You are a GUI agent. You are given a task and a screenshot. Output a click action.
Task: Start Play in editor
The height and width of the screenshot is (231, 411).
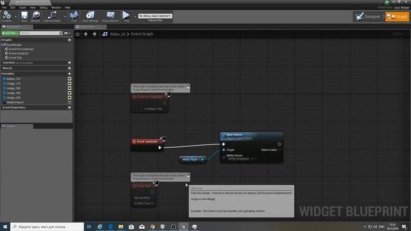pos(127,17)
